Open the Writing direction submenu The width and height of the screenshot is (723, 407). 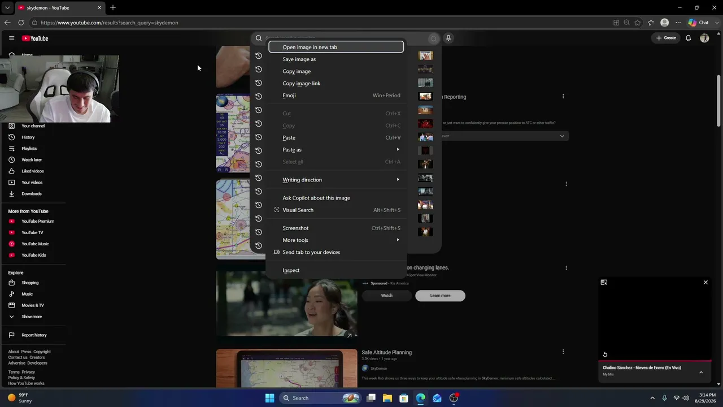click(x=336, y=180)
